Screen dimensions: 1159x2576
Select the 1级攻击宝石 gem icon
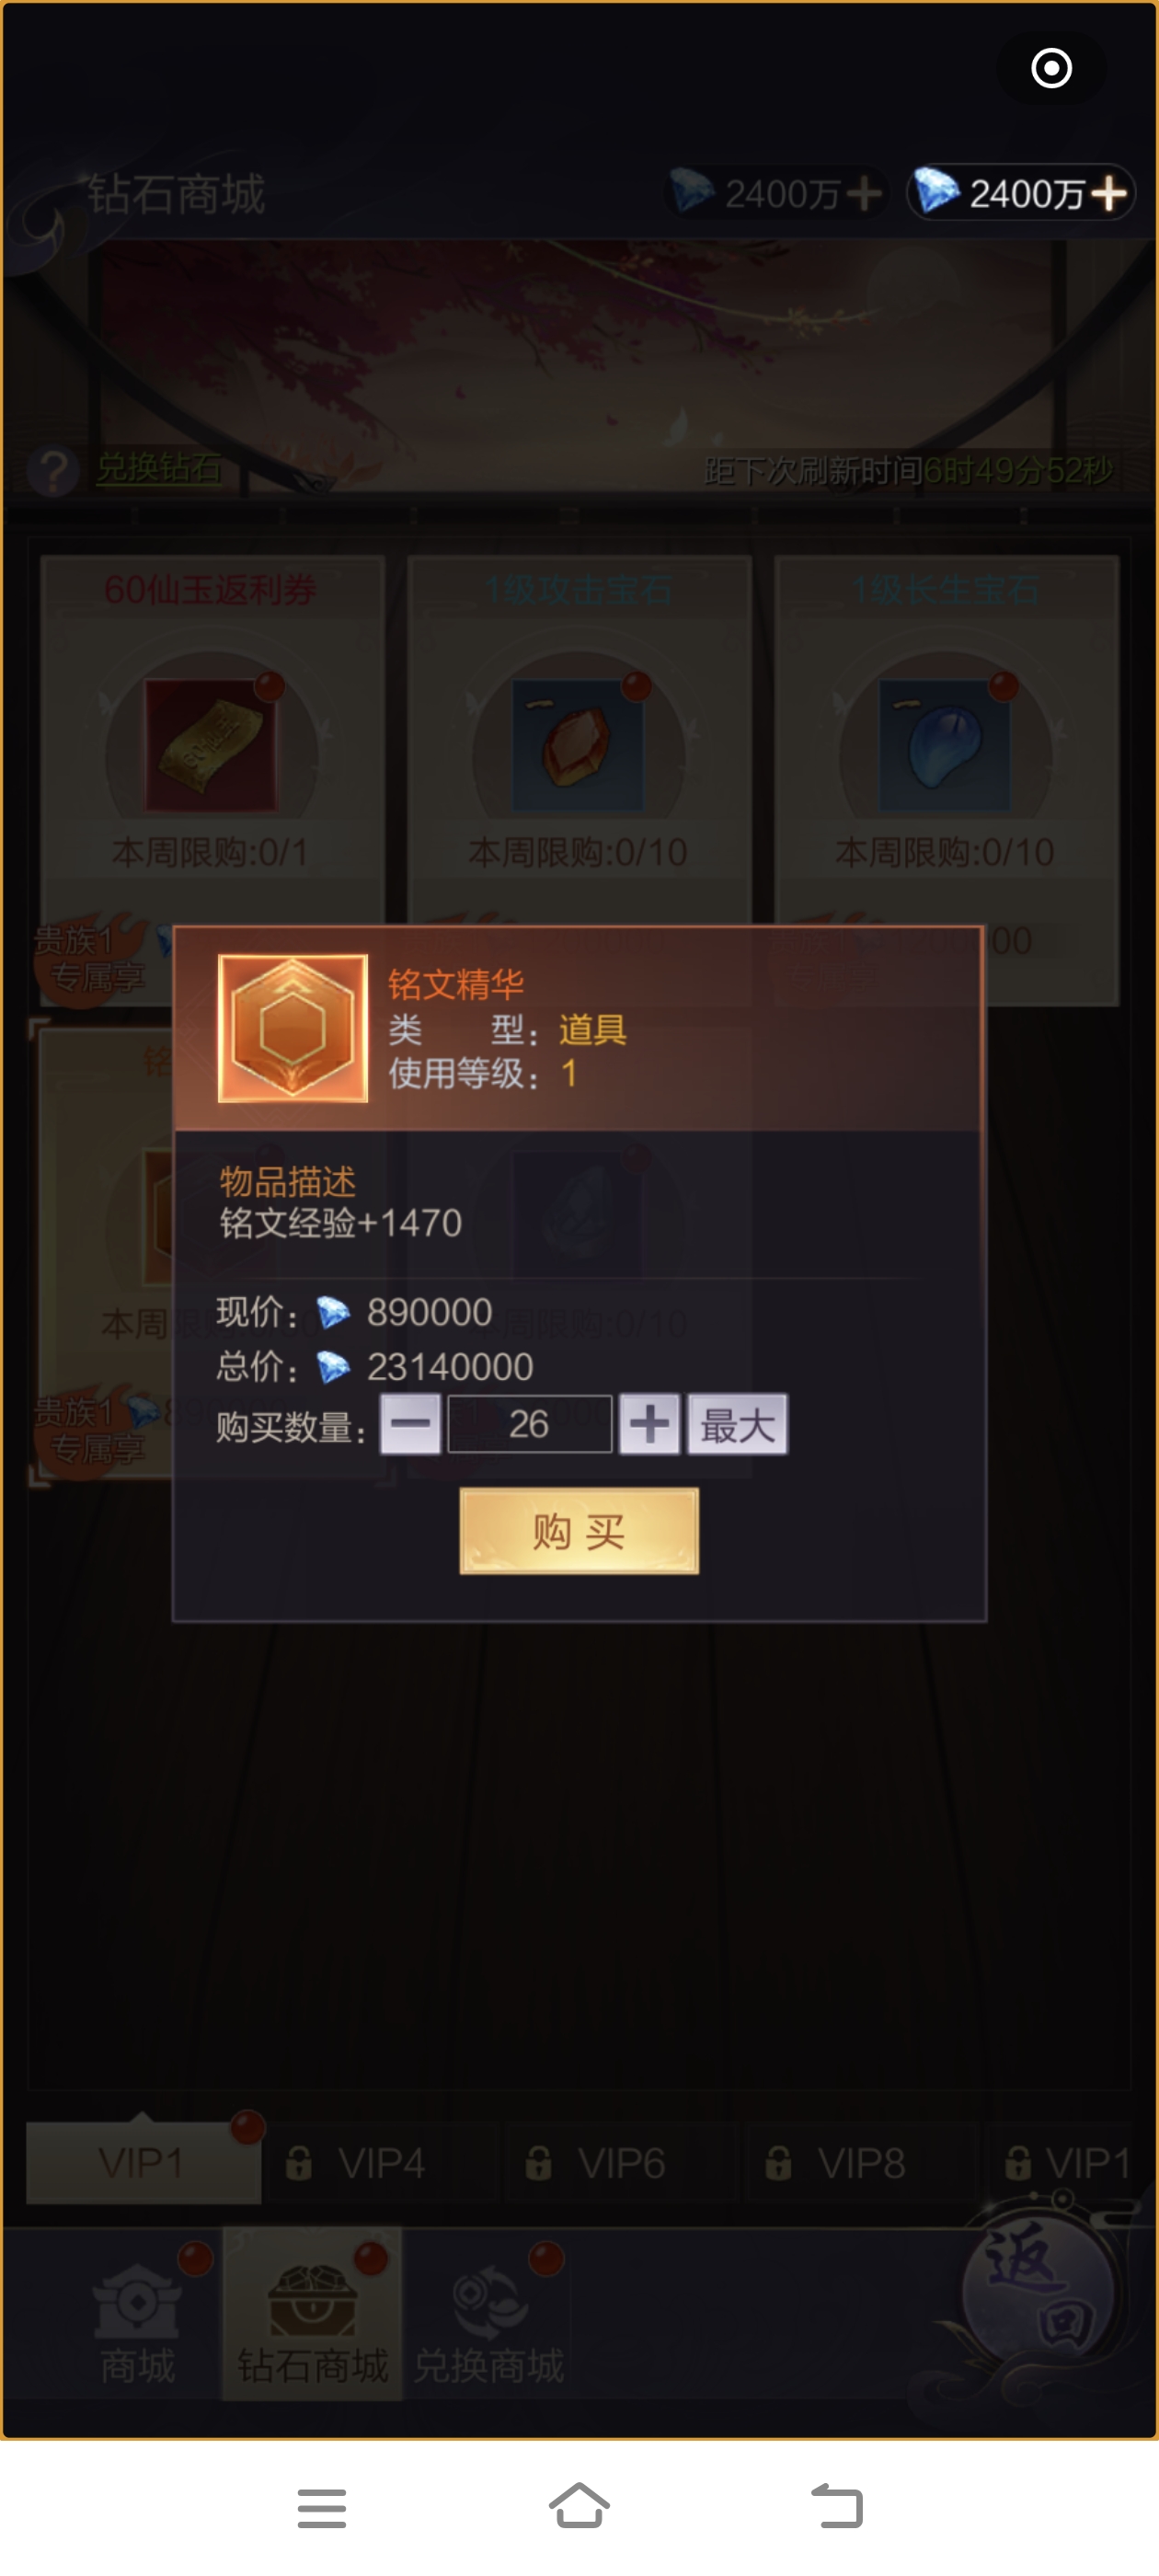pos(579,746)
